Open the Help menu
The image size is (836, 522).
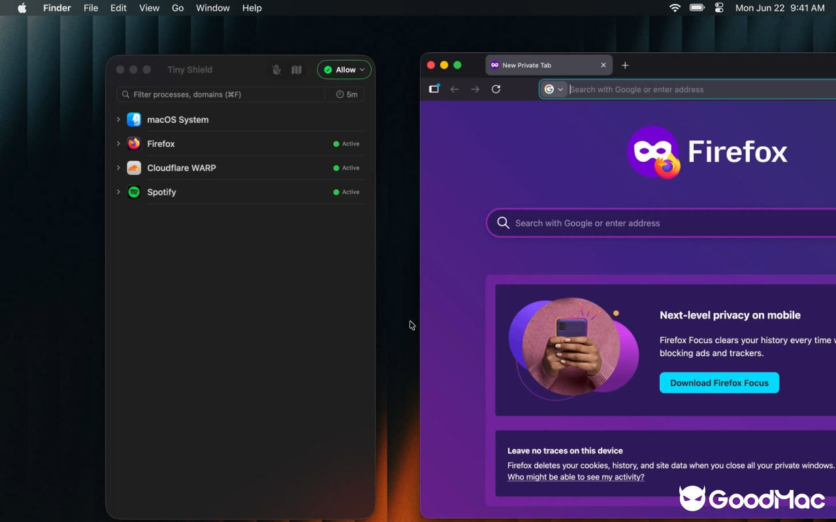tap(251, 8)
